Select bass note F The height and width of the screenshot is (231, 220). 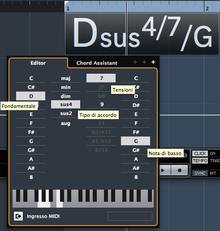pos(136,123)
